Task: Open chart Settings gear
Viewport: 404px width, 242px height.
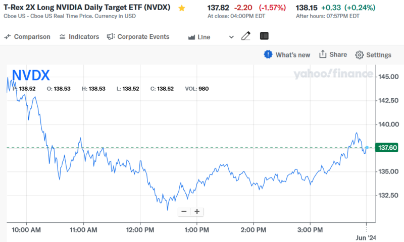Action: click(x=360, y=55)
